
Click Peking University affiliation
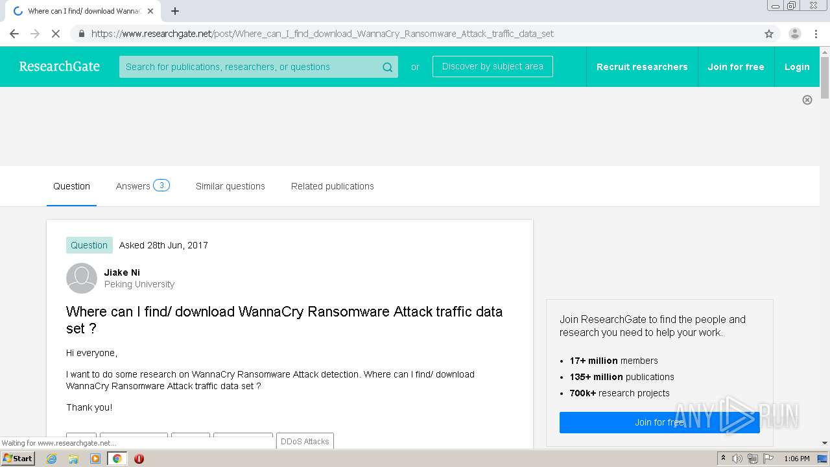(139, 284)
